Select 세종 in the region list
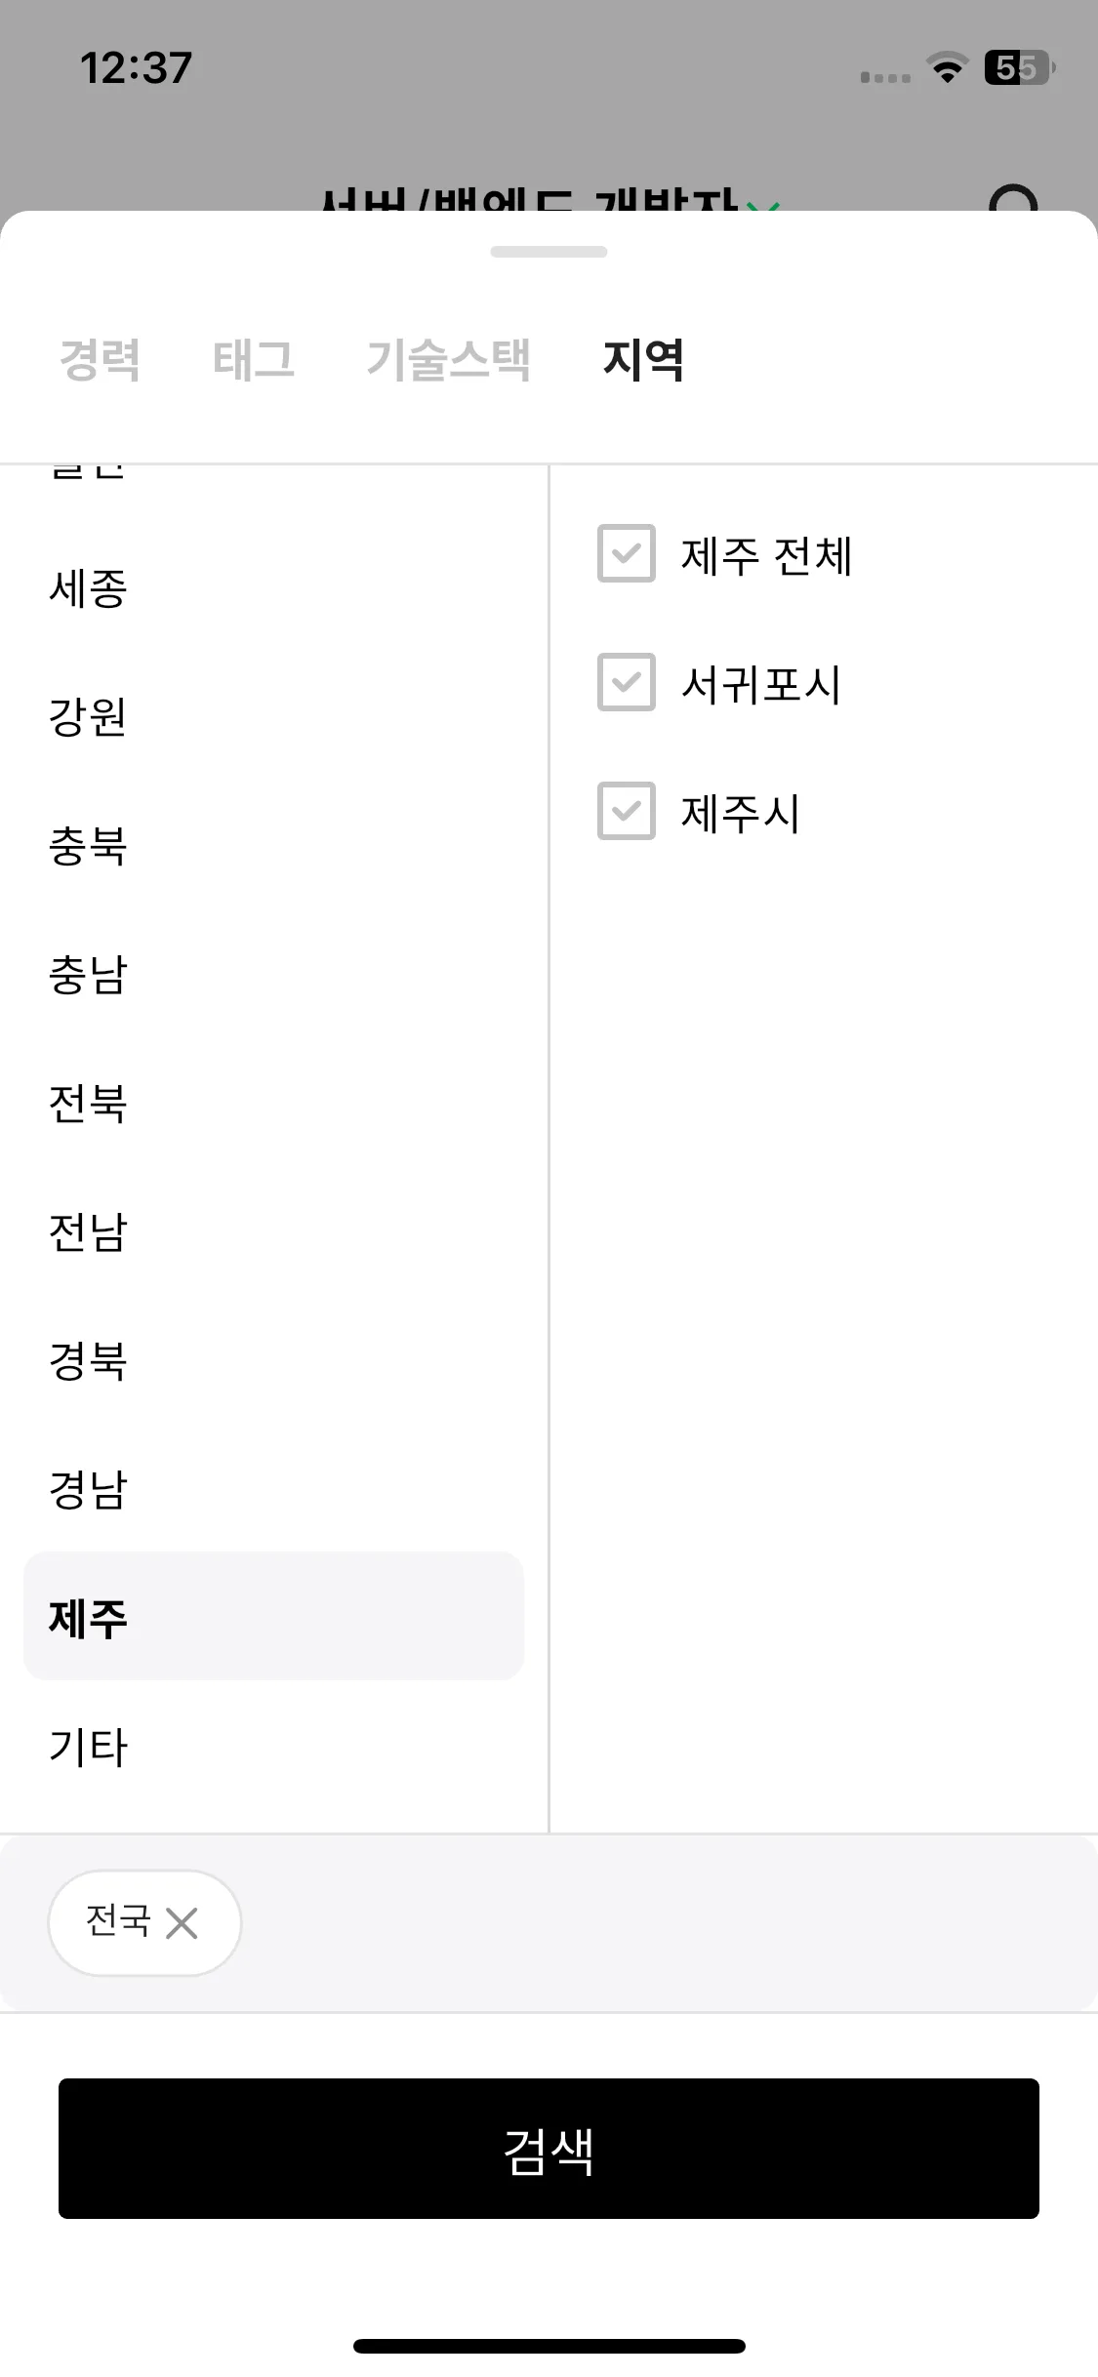 [273, 588]
